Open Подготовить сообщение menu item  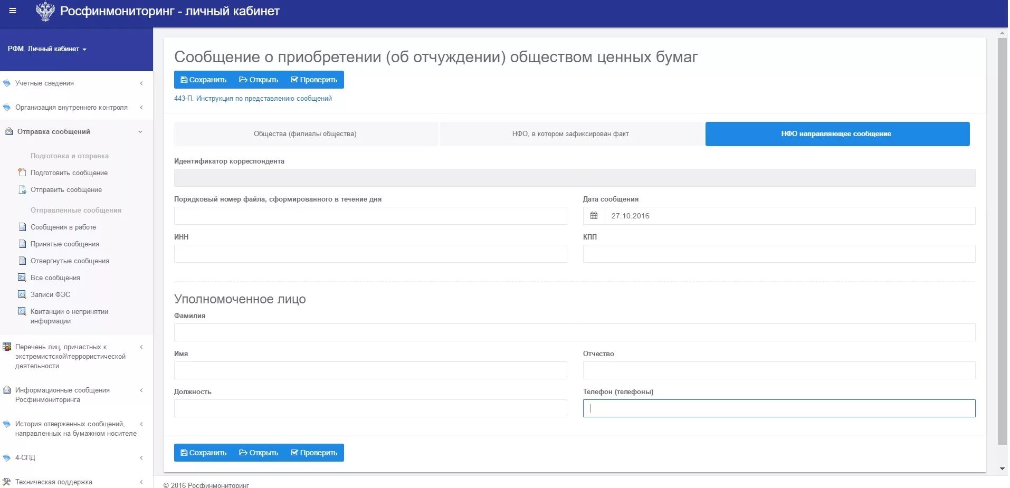click(69, 173)
